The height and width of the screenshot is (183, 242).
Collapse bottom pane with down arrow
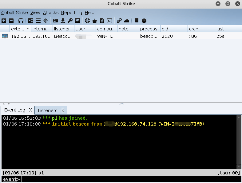[9, 104]
